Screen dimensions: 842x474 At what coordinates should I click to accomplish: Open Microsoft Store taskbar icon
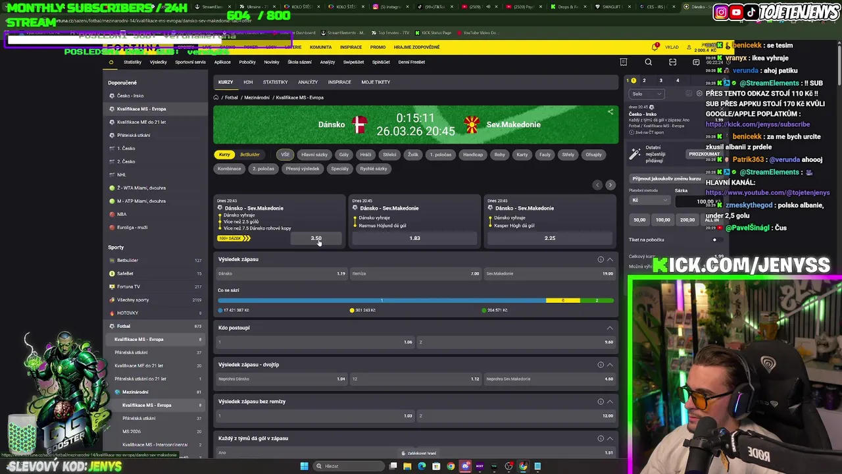pyautogui.click(x=436, y=466)
